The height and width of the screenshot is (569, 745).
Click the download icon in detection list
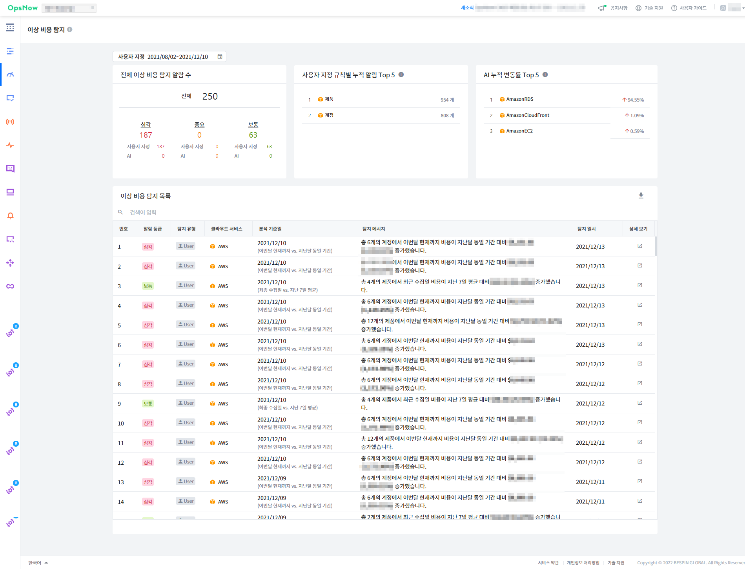tap(641, 196)
